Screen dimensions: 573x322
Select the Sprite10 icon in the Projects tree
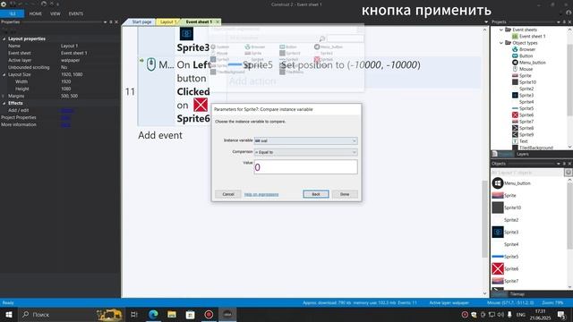(x=515, y=82)
